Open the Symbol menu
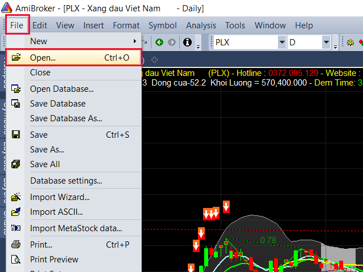Viewport: 363px width, 272px height. click(163, 25)
